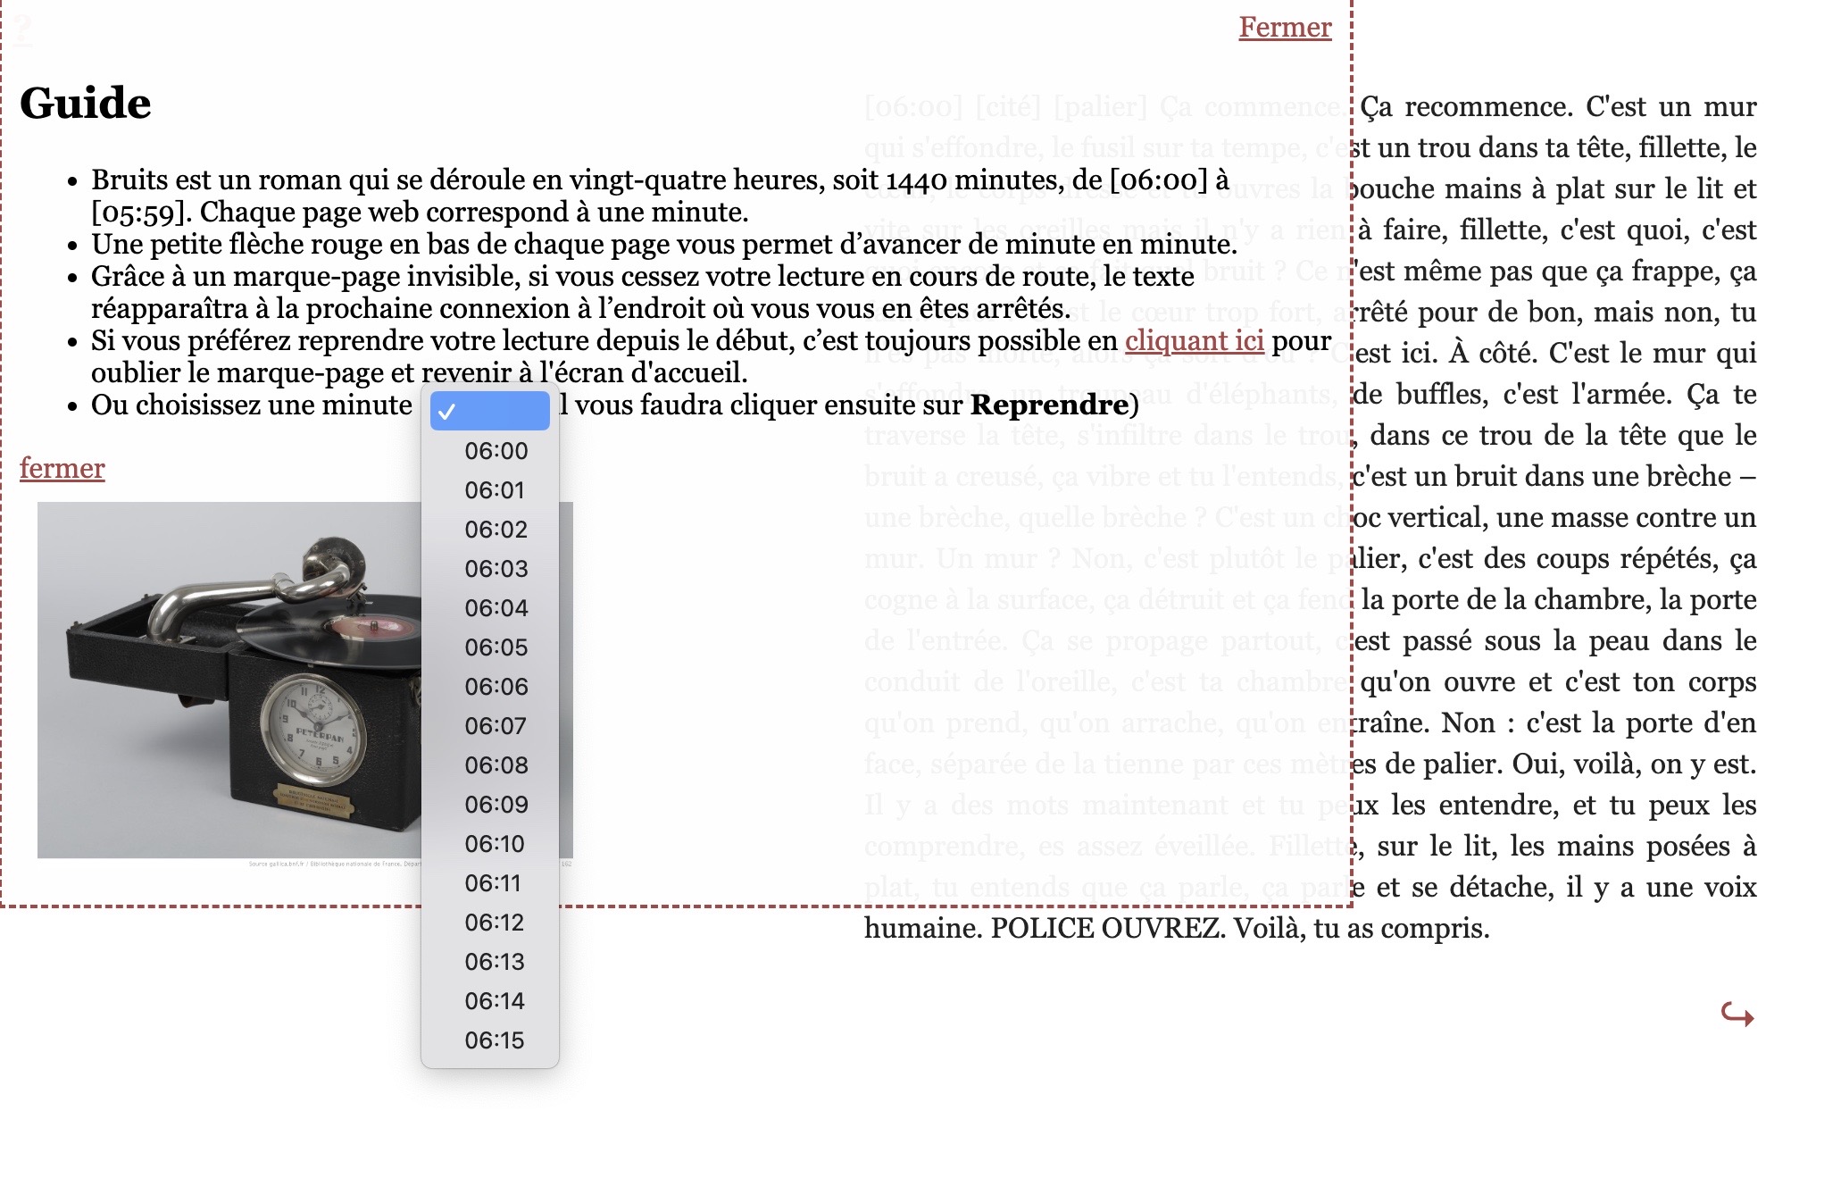Select the blank checked option in the dropdown
Image resolution: width=1841 pixels, height=1186 pixels.
tap(490, 411)
